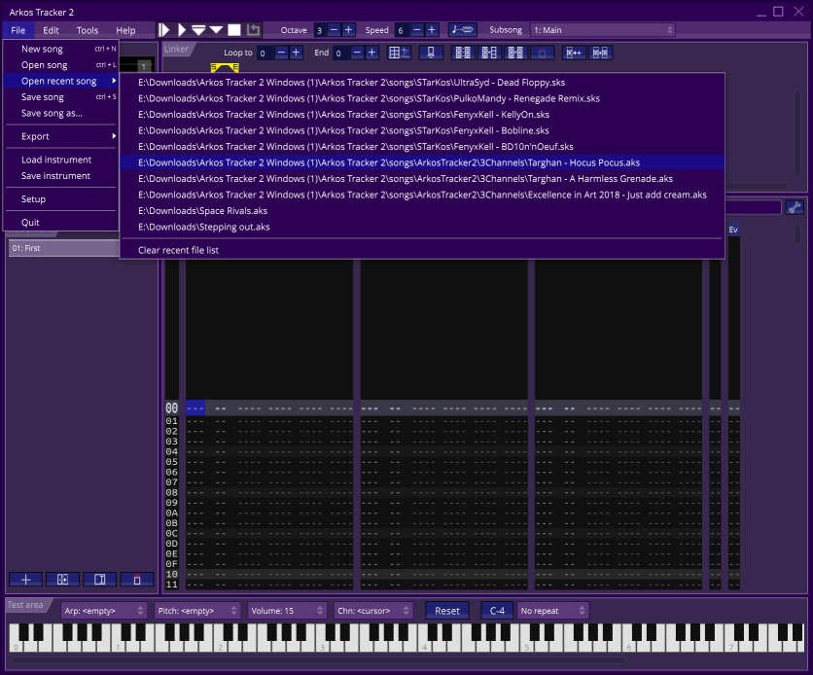The height and width of the screenshot is (675, 813).
Task: Choose Quit from File menu
Action: coord(61,223)
